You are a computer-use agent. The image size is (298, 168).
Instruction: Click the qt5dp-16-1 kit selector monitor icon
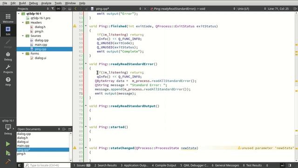click(x=8, y=127)
